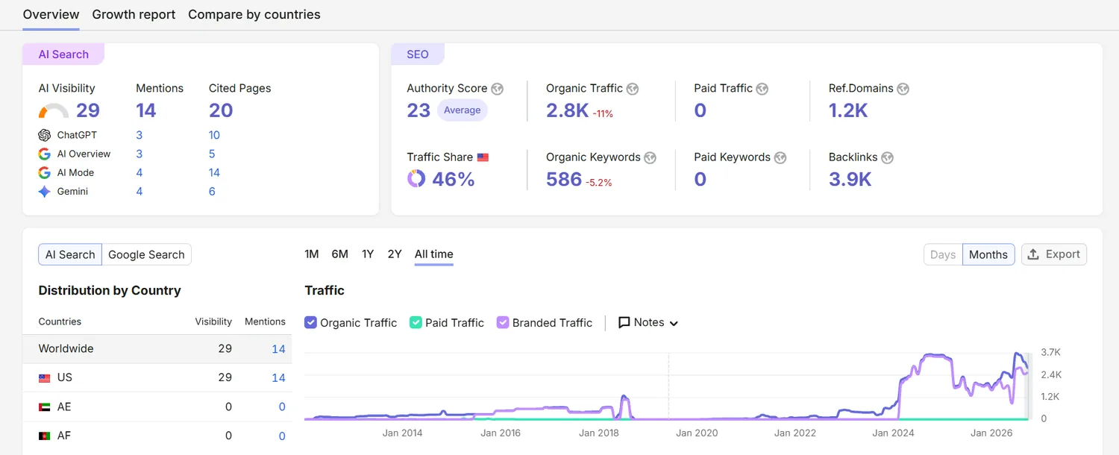Screen dimensions: 1119x455
Task: Select the 1Y time range
Action: coord(368,254)
